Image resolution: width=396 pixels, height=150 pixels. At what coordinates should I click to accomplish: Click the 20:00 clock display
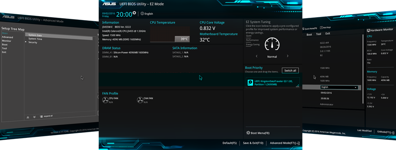pos(124,14)
